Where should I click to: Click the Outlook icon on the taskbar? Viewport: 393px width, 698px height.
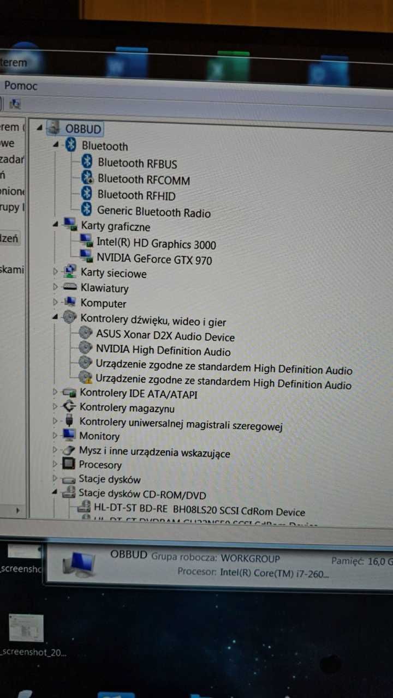click(329, 71)
